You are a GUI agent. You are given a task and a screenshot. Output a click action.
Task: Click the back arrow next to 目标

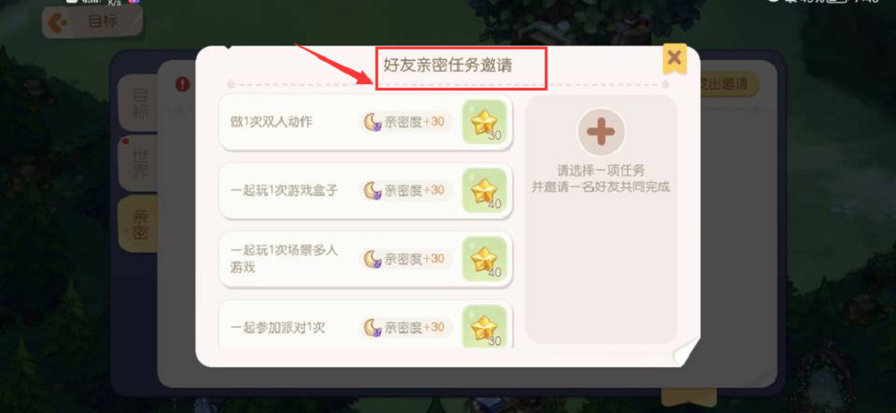tap(59, 22)
